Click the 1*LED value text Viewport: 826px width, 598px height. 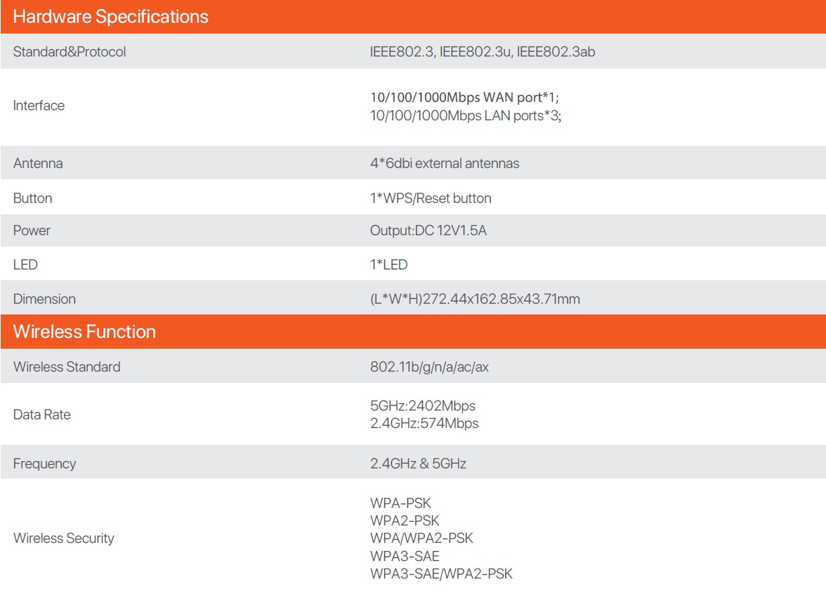[x=389, y=265]
